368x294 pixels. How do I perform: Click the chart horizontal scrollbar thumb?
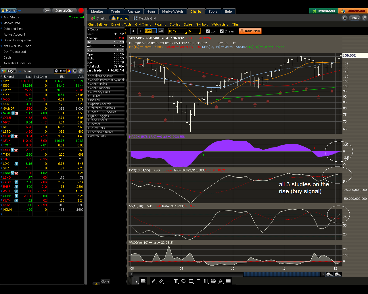[282, 274]
